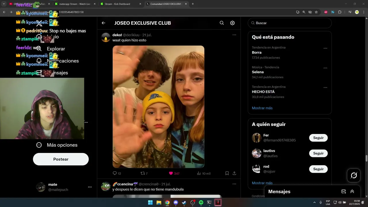The image size is (368, 207).
Task: Click the Postear button
Action: [x=61, y=159]
